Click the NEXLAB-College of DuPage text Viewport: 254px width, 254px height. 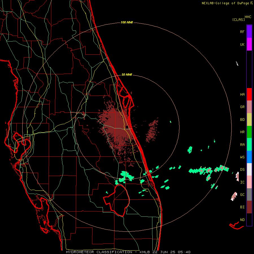tap(226, 3)
